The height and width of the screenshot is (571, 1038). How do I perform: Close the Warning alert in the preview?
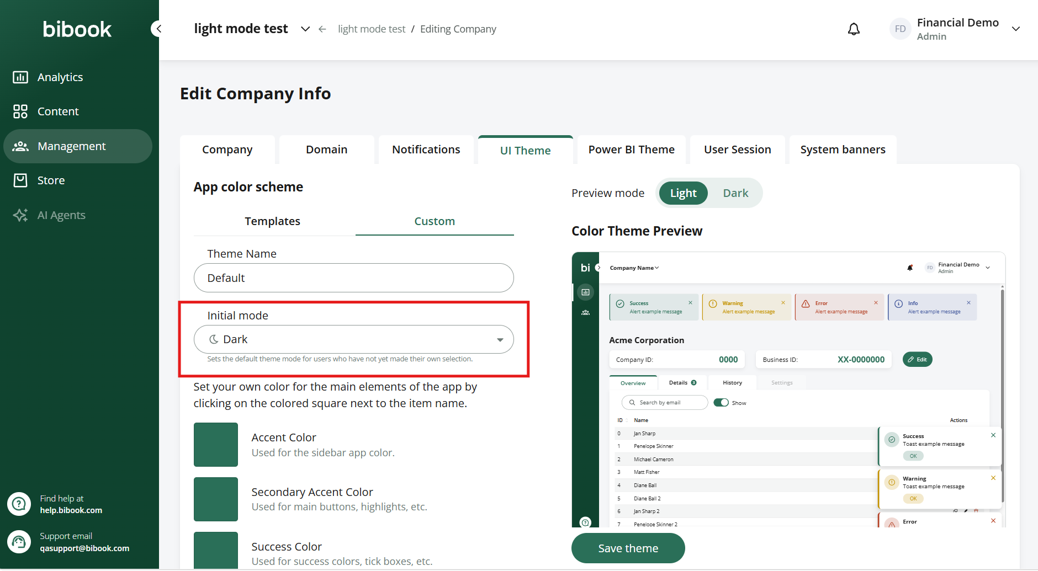(x=783, y=303)
